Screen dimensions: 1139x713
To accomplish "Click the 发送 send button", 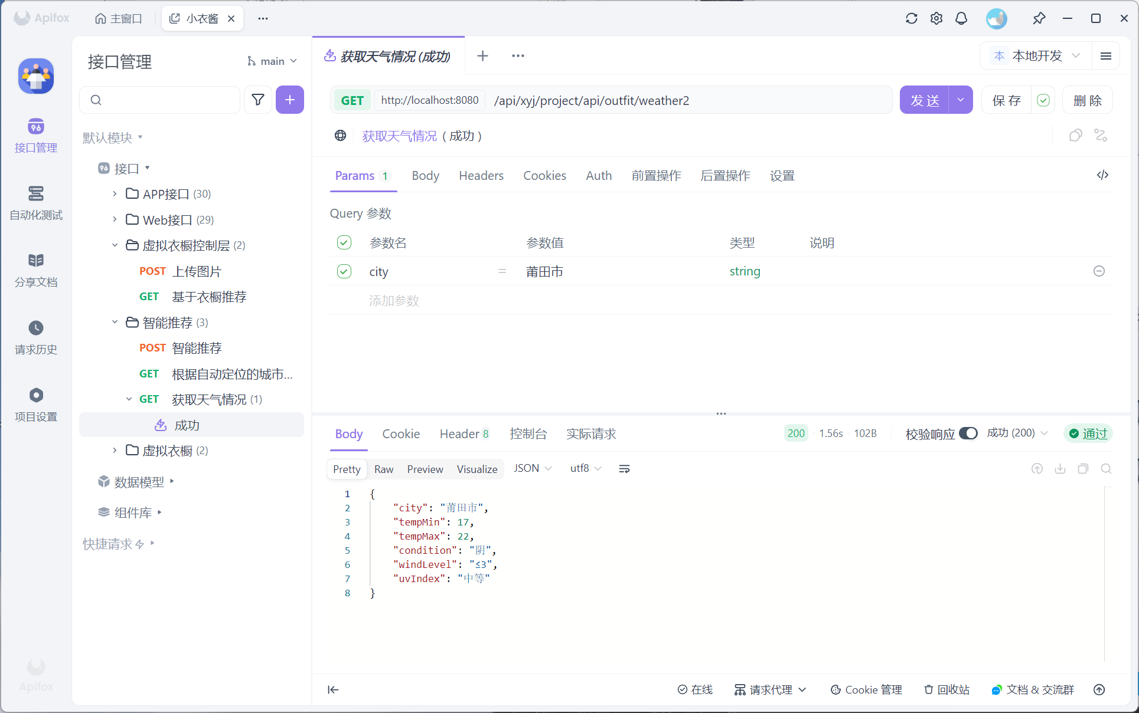I will point(924,100).
